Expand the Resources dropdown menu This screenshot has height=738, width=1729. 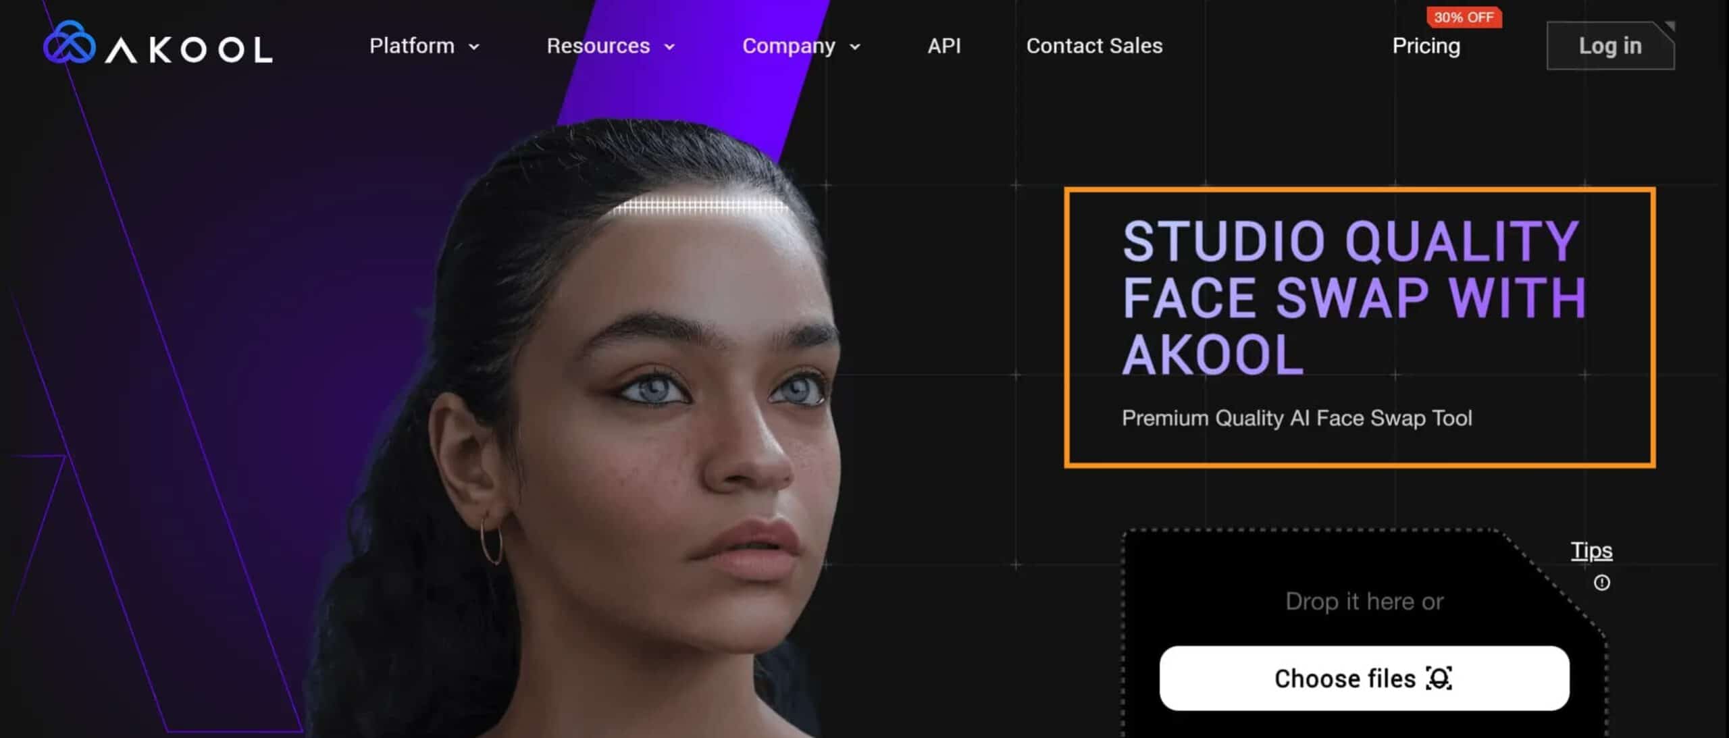tap(610, 45)
